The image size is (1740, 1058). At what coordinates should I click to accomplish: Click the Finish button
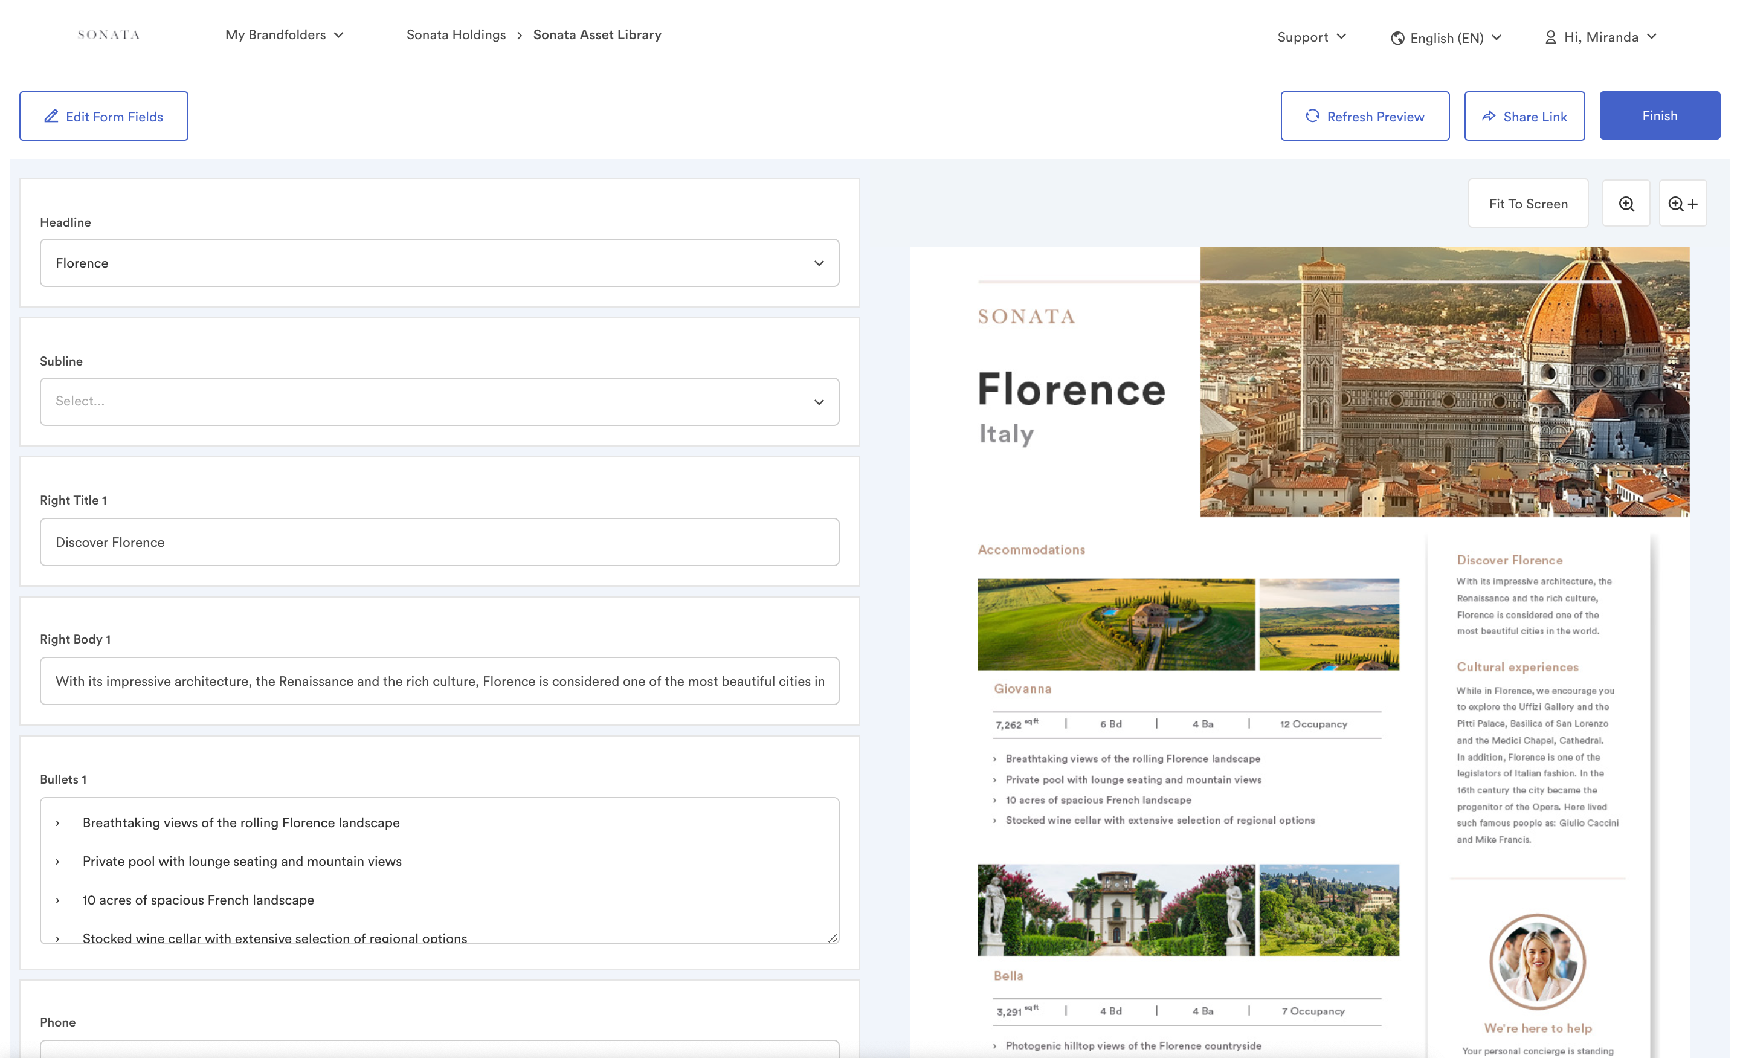click(1659, 115)
